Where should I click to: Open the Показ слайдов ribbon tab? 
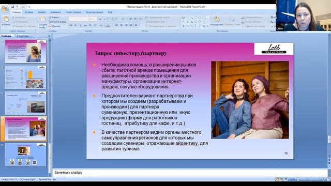tap(73, 12)
